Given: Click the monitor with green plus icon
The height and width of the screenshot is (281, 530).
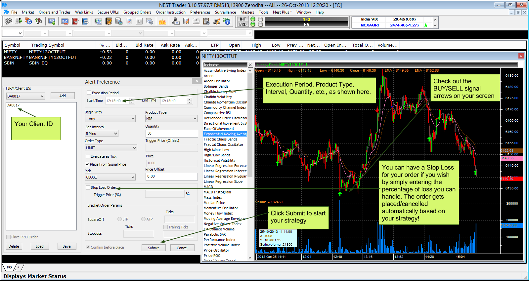Looking at the screenshot, I should click(52, 21).
